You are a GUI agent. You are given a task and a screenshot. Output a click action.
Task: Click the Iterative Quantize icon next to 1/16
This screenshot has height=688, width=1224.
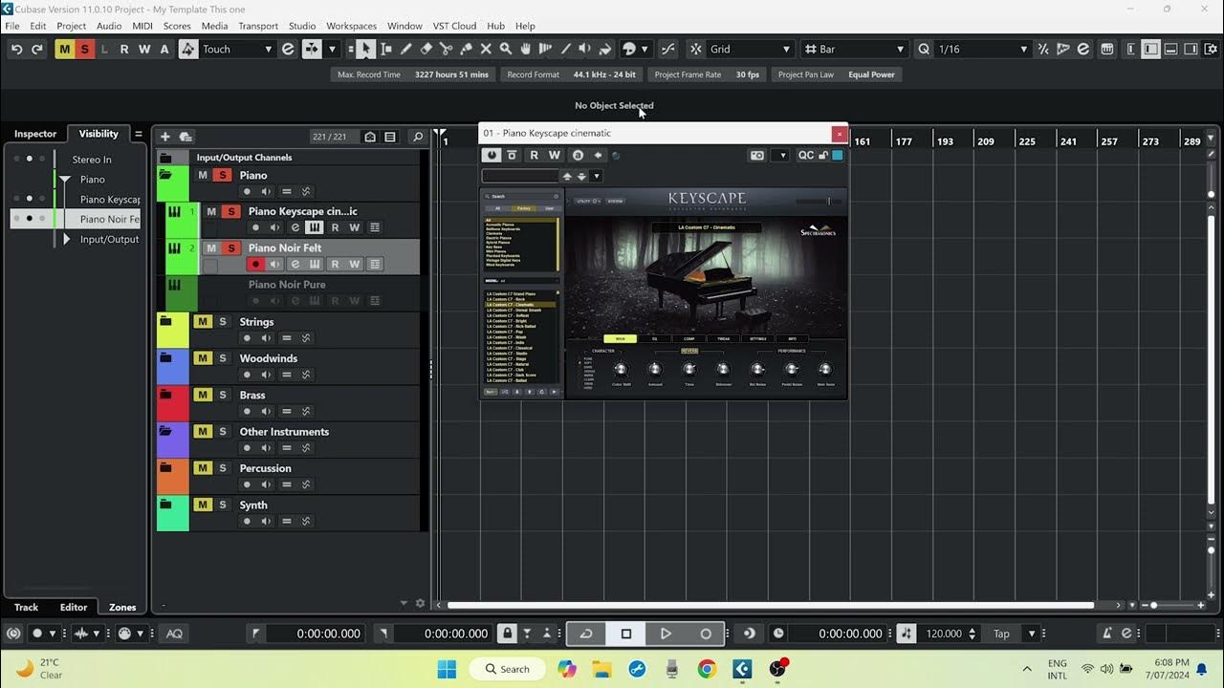coord(1042,49)
